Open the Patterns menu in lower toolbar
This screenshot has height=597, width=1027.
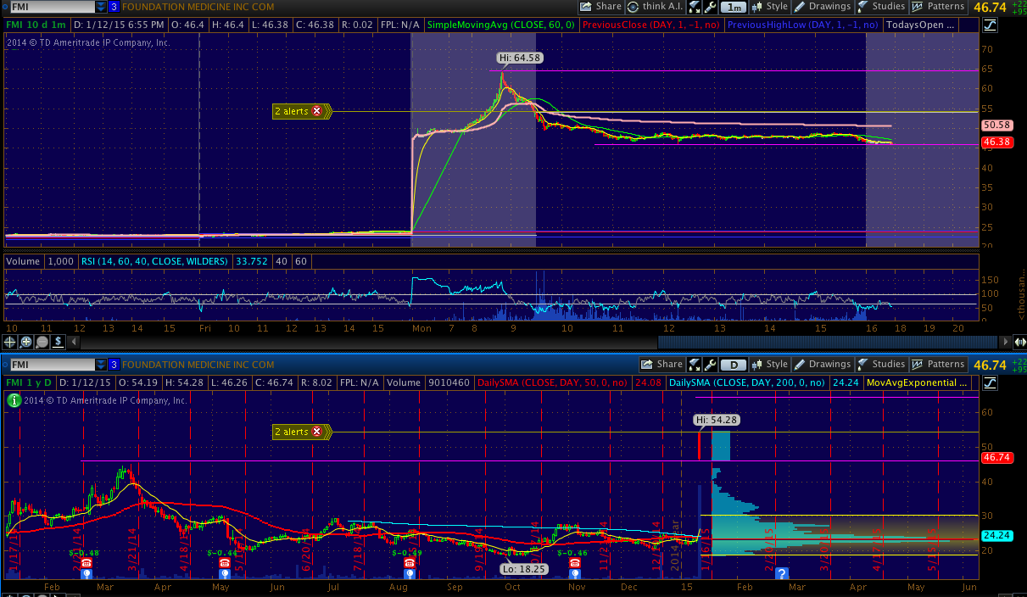coord(938,365)
